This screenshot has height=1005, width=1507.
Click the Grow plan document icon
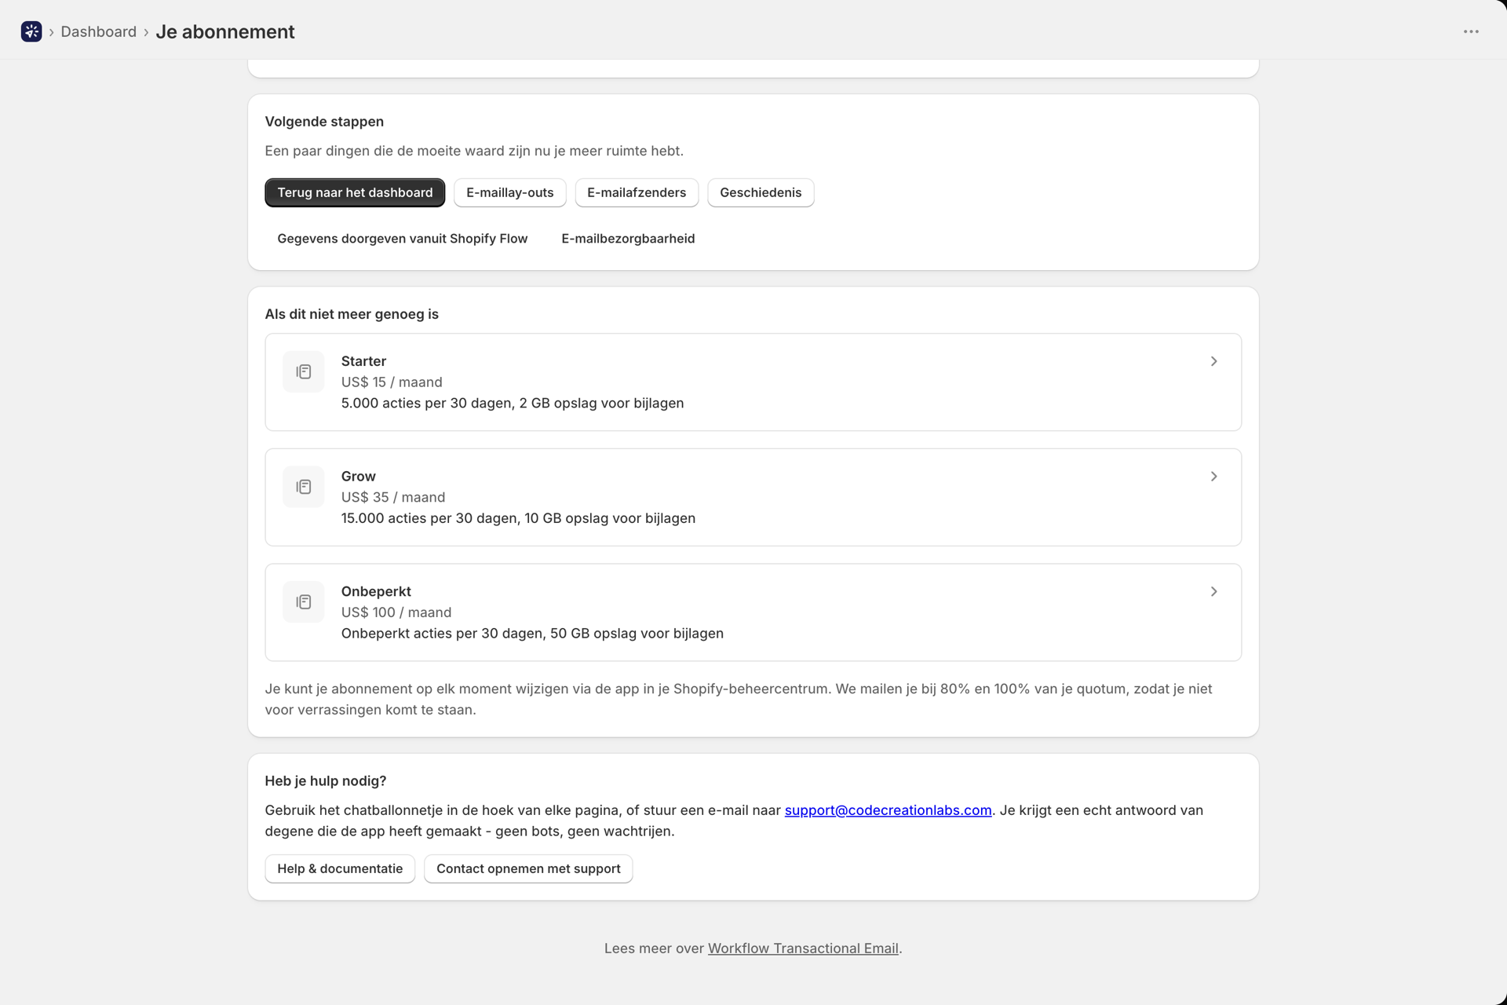point(304,487)
